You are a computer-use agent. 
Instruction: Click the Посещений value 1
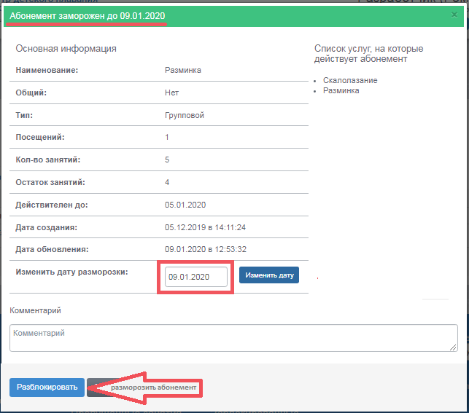(x=167, y=137)
